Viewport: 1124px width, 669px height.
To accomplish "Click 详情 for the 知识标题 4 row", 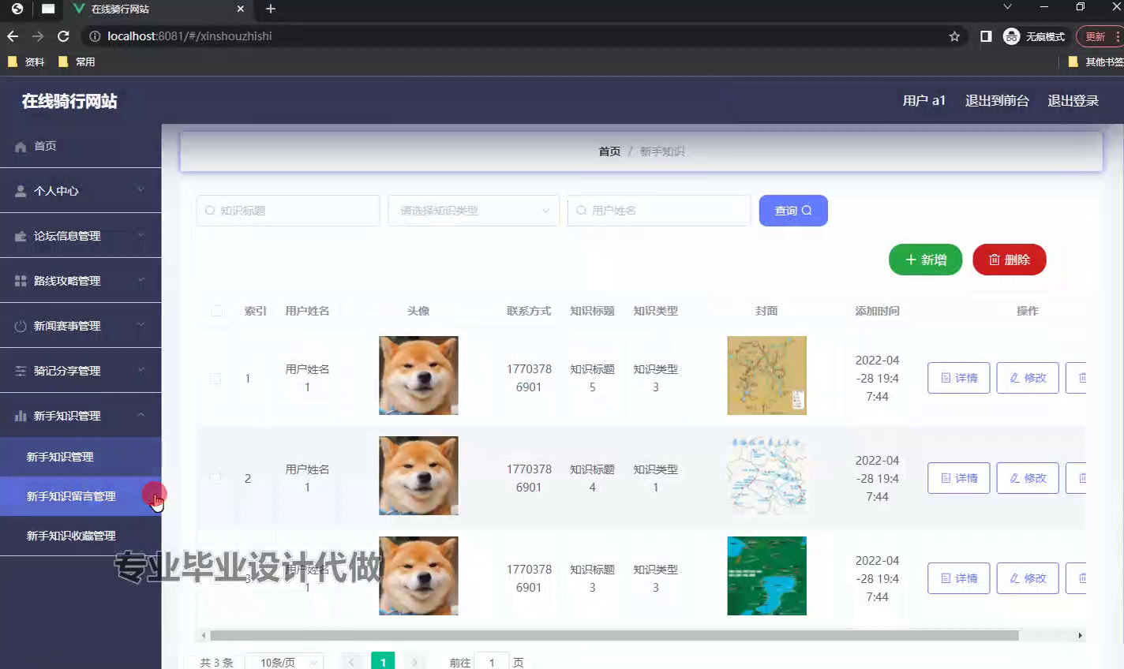I will [x=959, y=478].
